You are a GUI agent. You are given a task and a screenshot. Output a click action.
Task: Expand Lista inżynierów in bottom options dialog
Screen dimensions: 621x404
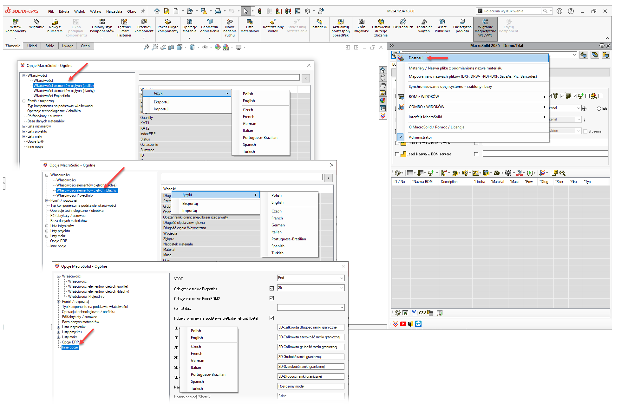point(59,327)
